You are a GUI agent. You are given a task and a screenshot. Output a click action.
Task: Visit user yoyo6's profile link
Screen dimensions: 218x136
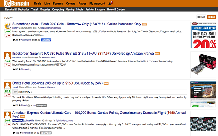[x=15, y=87]
